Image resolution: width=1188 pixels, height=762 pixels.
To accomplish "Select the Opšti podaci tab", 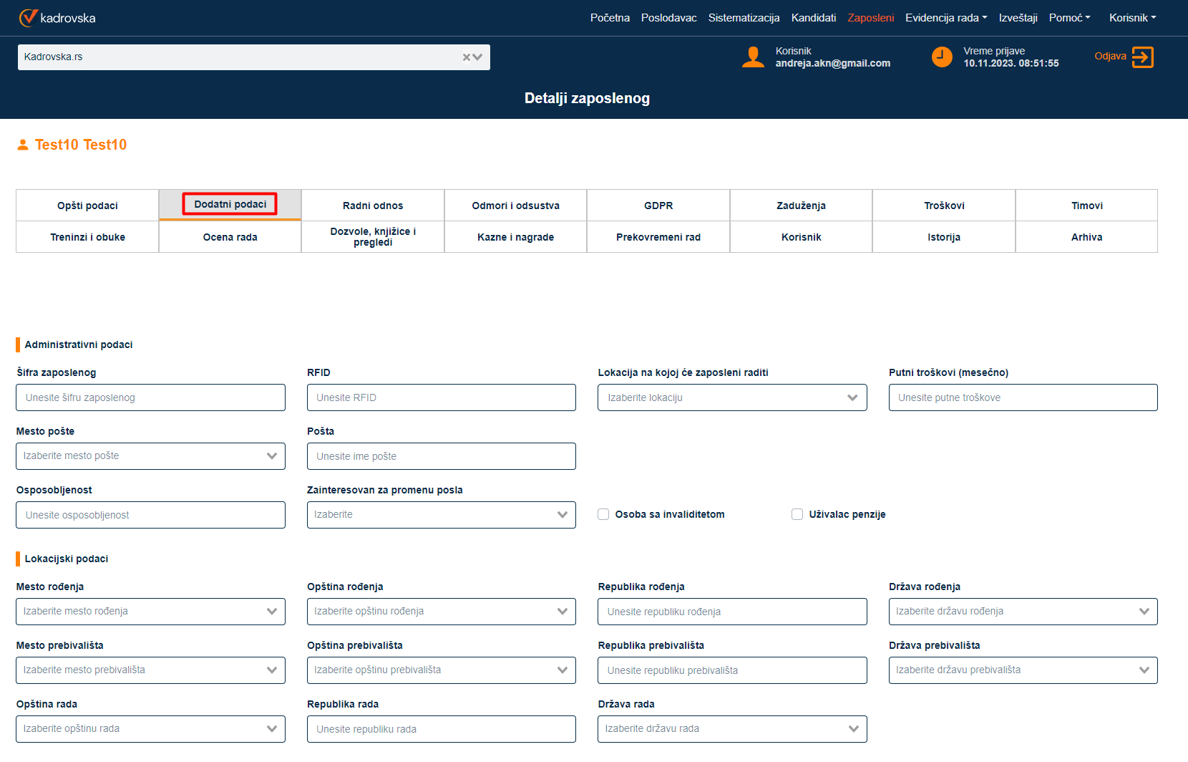I will click(87, 206).
